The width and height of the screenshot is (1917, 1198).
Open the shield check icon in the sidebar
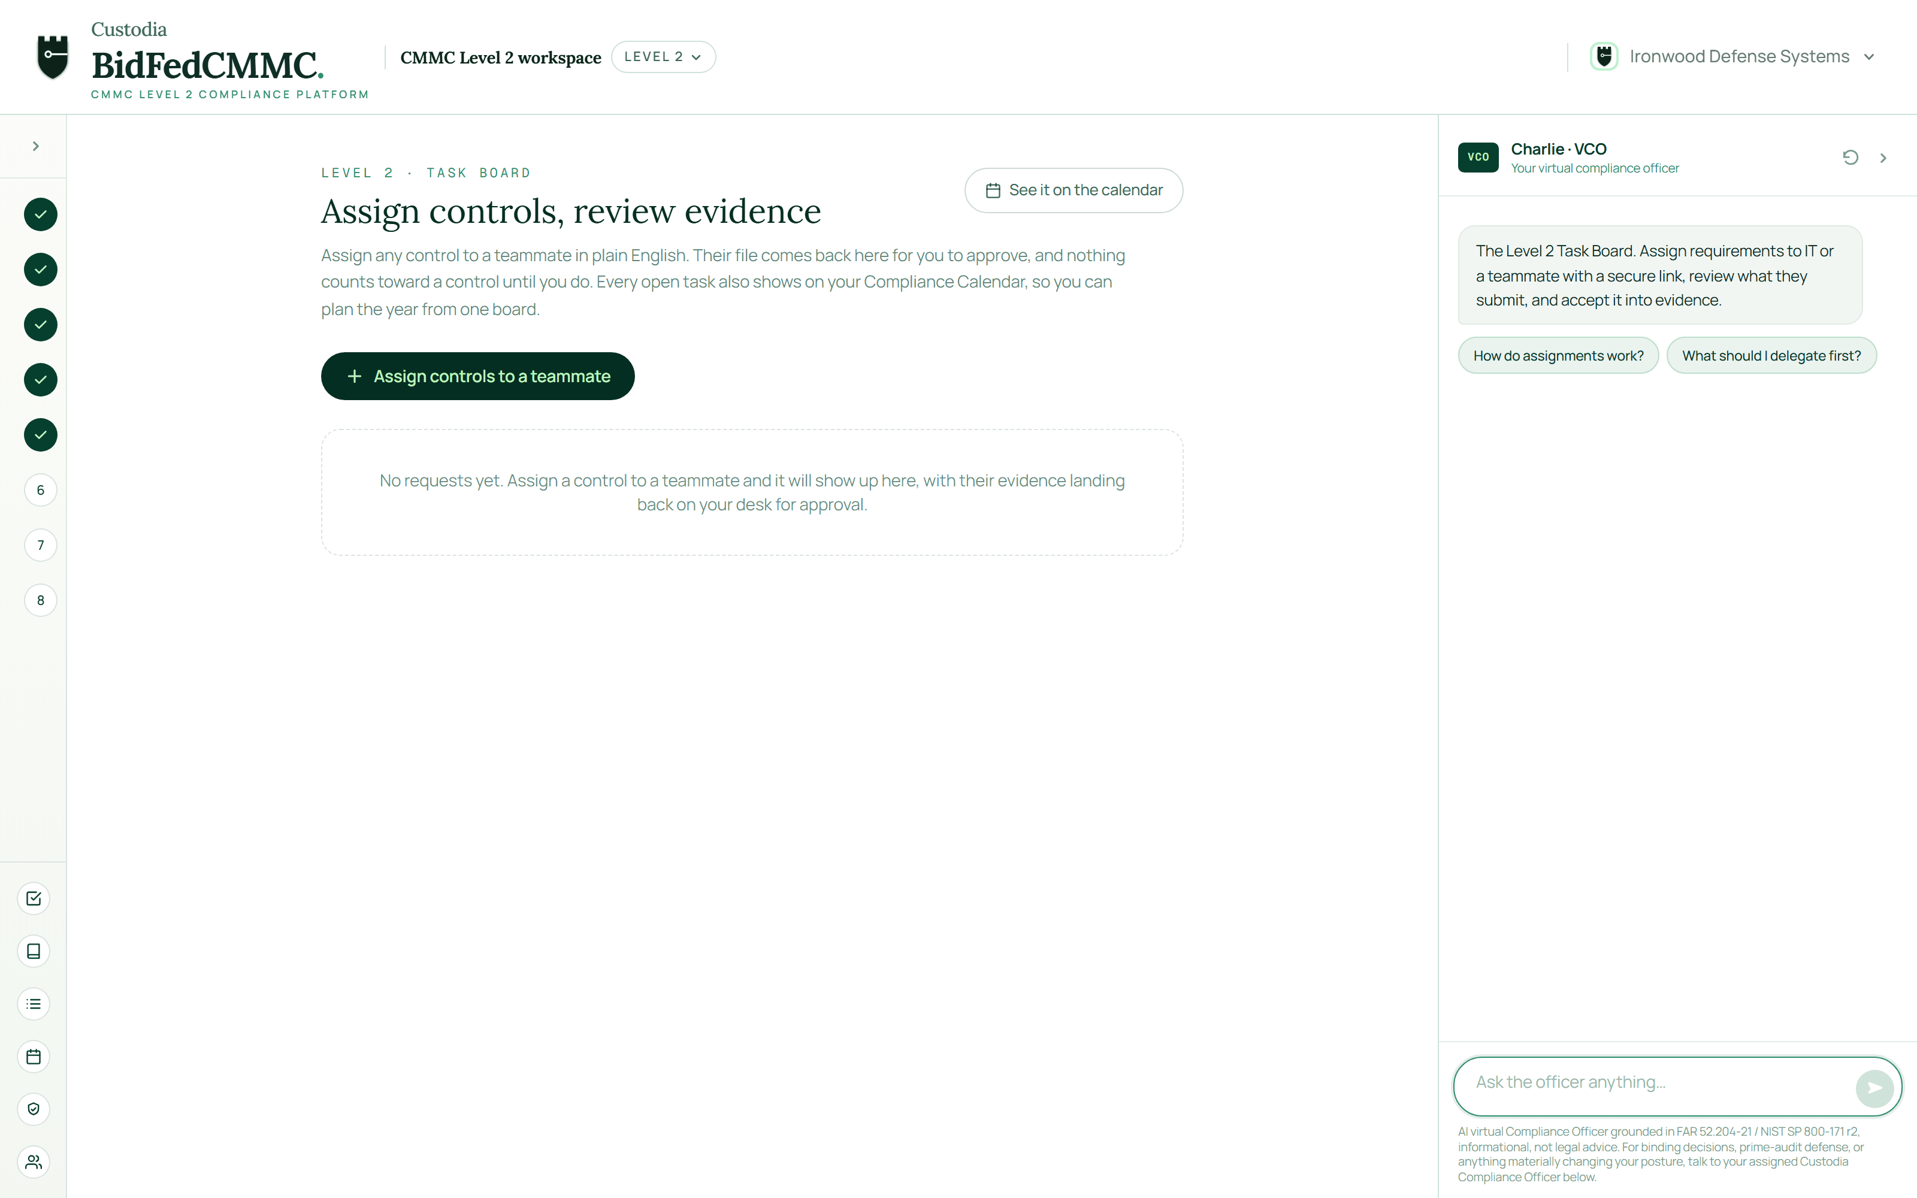pyautogui.click(x=34, y=1109)
